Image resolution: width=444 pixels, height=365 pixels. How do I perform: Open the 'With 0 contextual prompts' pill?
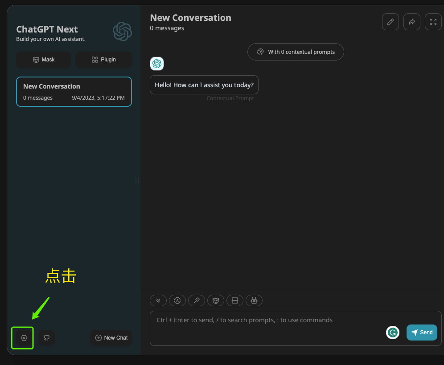296,52
